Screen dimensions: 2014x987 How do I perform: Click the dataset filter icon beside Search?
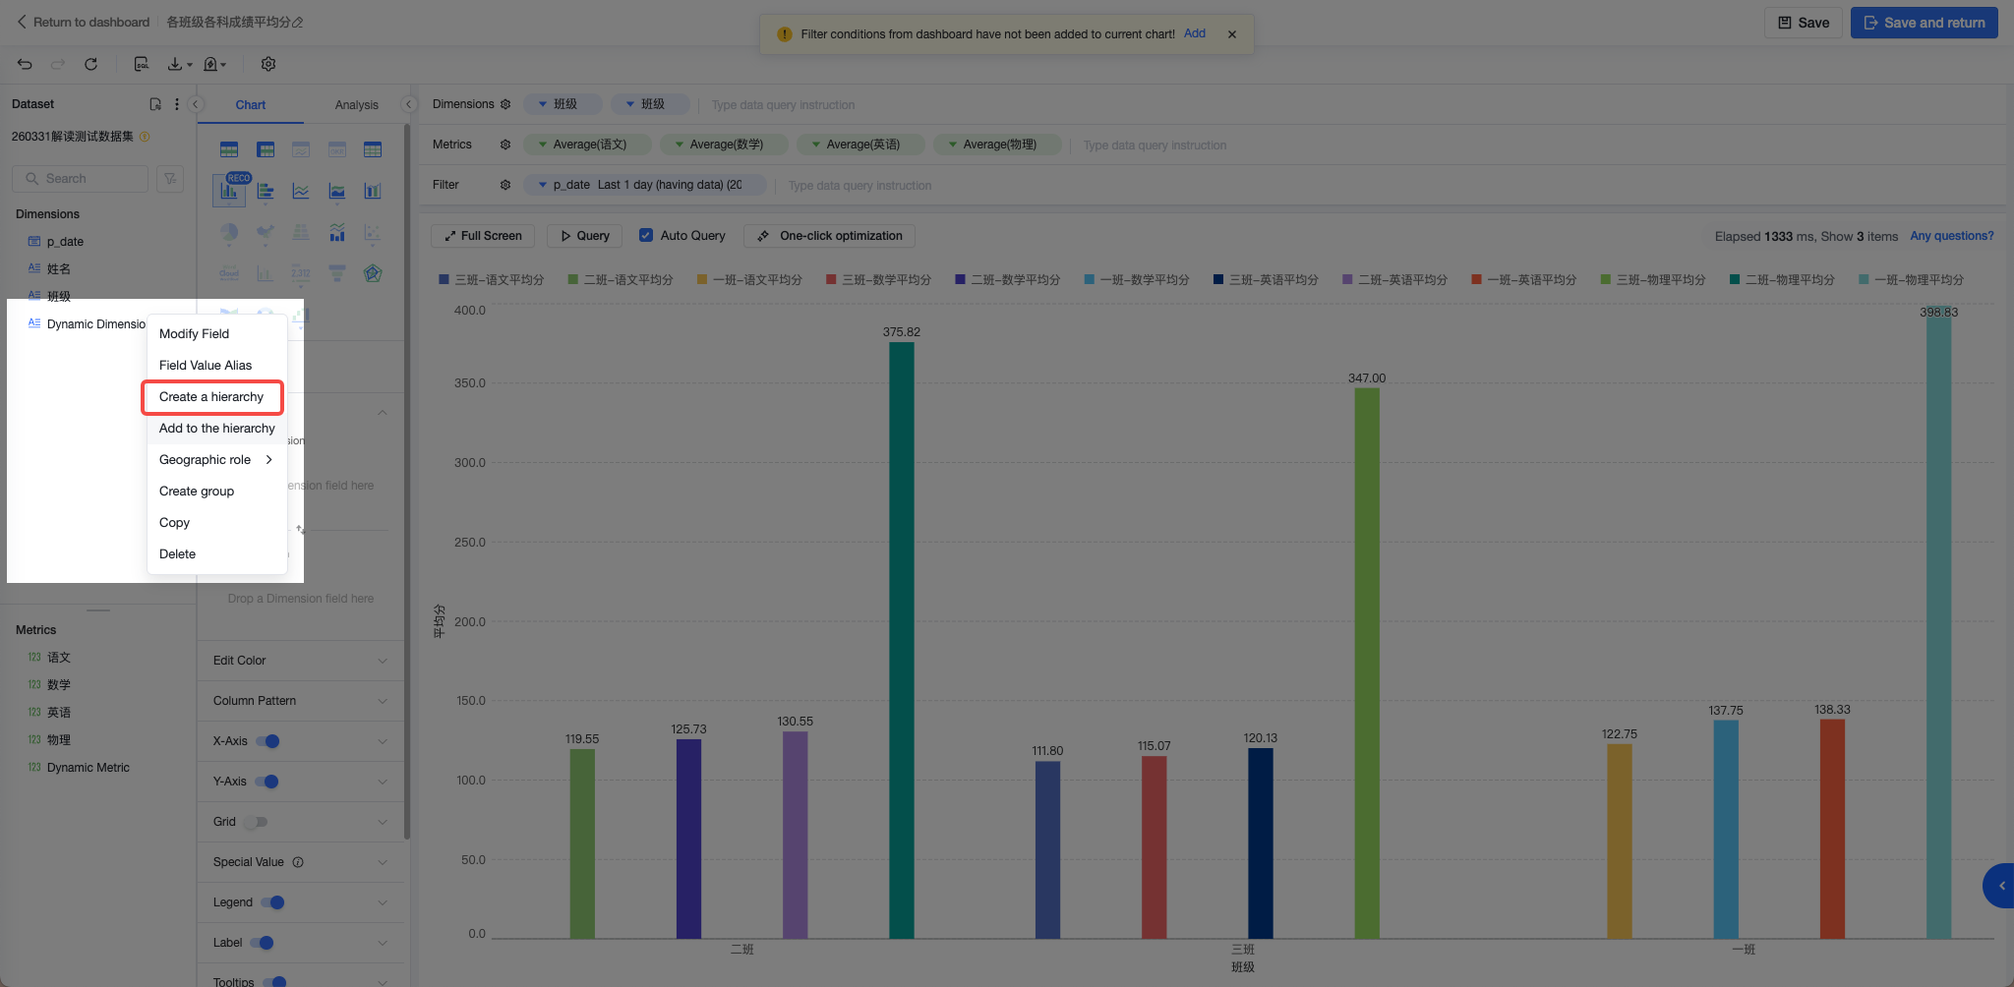(170, 179)
